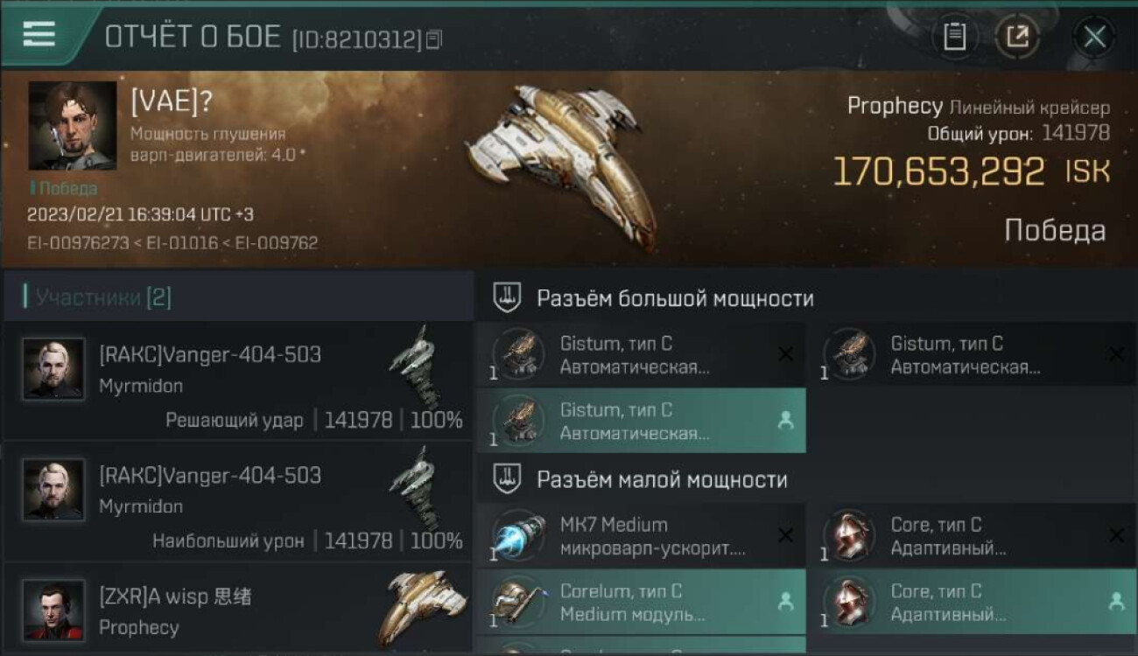
Task: Select the Corelum тип C Medium module
Action: pos(641,602)
